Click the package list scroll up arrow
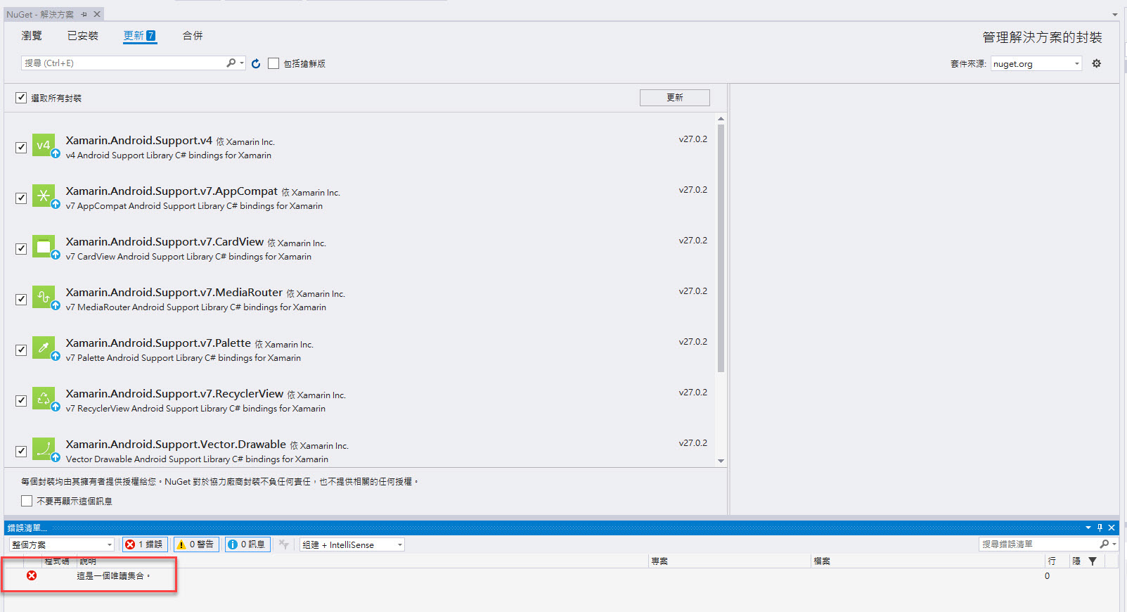The image size is (1127, 612). [721, 119]
